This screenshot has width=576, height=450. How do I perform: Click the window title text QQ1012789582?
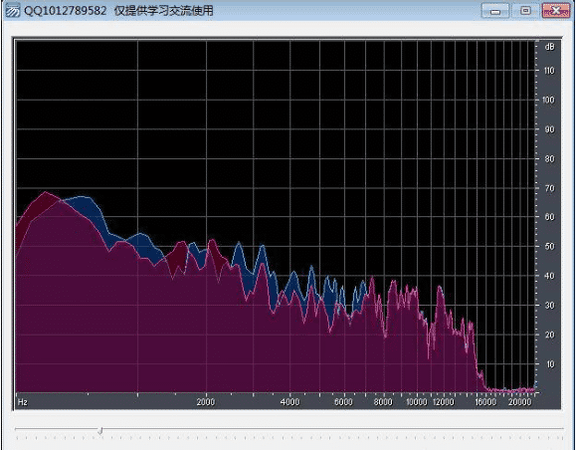[66, 11]
